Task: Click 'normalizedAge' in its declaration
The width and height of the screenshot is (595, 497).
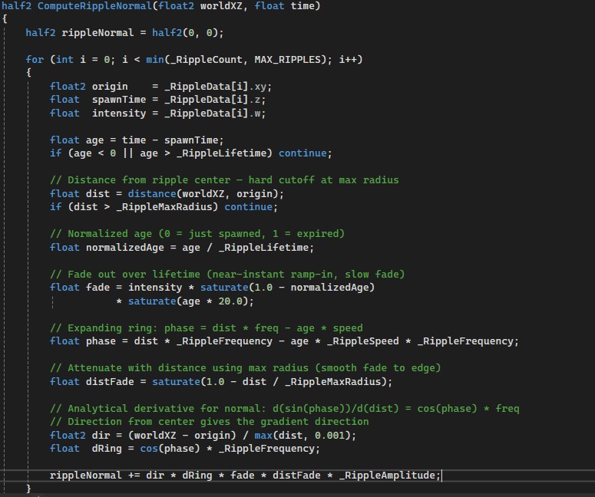Action: pyautogui.click(x=125, y=248)
